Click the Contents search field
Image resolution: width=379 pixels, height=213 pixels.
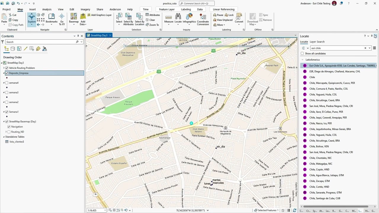[40, 42]
